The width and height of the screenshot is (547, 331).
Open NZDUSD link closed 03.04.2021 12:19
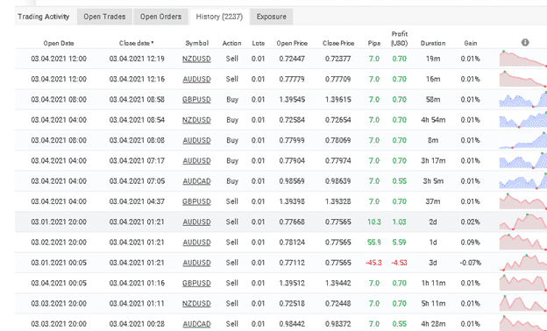coord(196,59)
